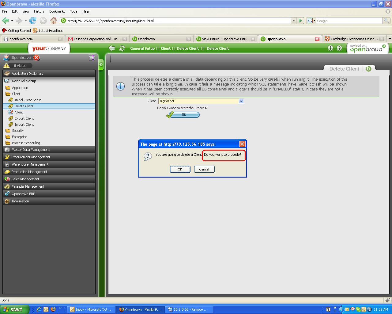Image resolution: width=392 pixels, height=314 pixels.
Task: Click the Firefox Home icon
Action: [54, 21]
